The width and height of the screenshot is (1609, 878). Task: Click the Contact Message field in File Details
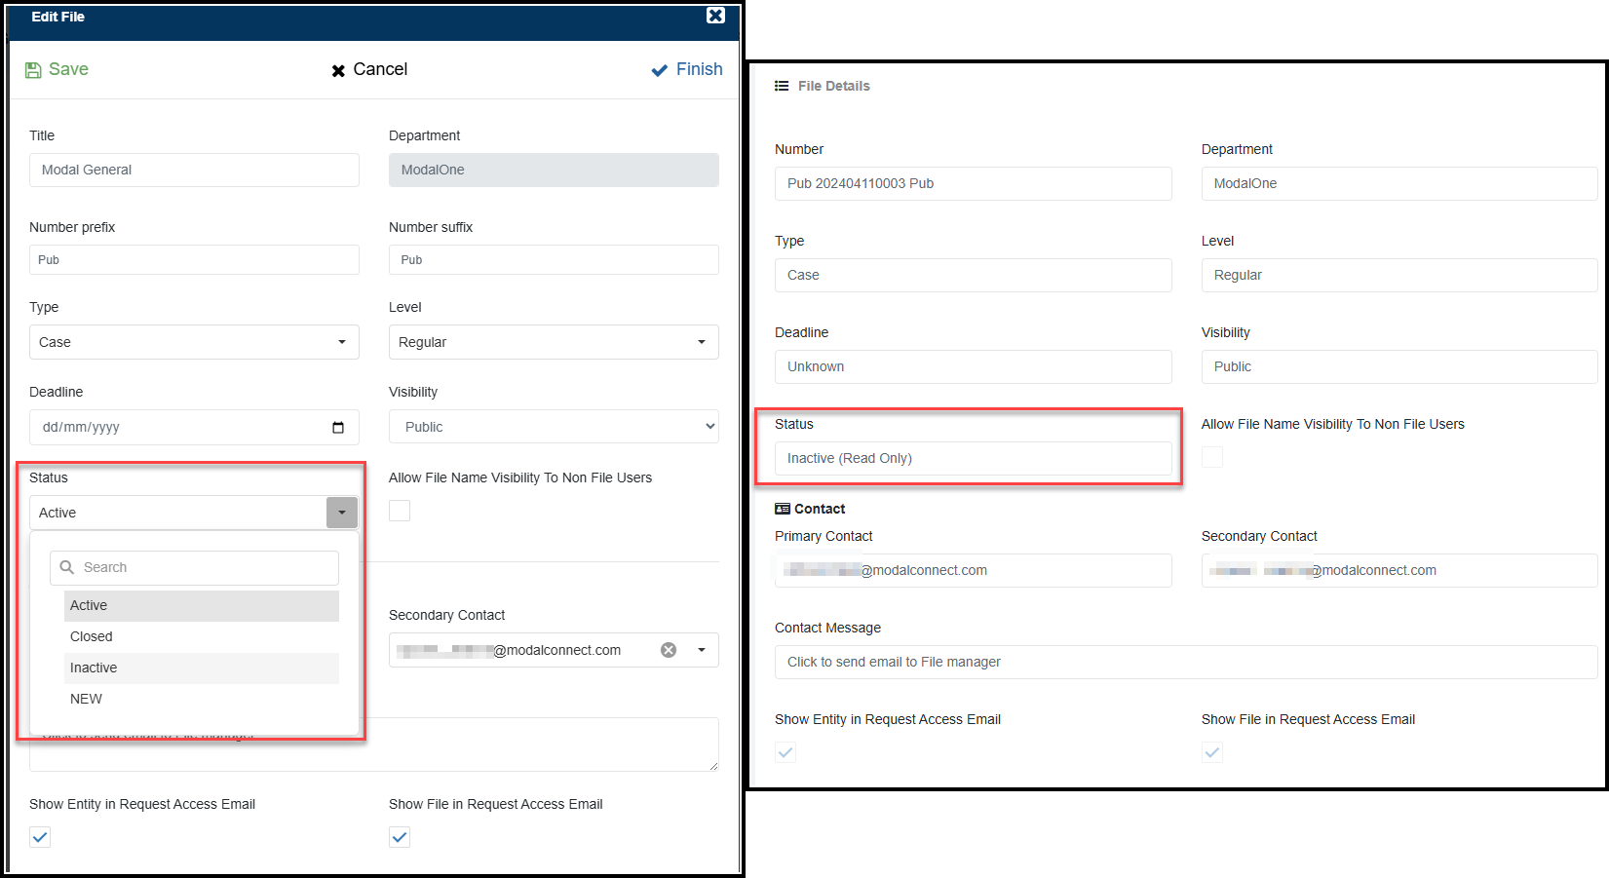[x=1184, y=662]
